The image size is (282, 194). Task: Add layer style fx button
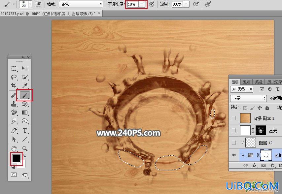pyautogui.click(x=255, y=165)
